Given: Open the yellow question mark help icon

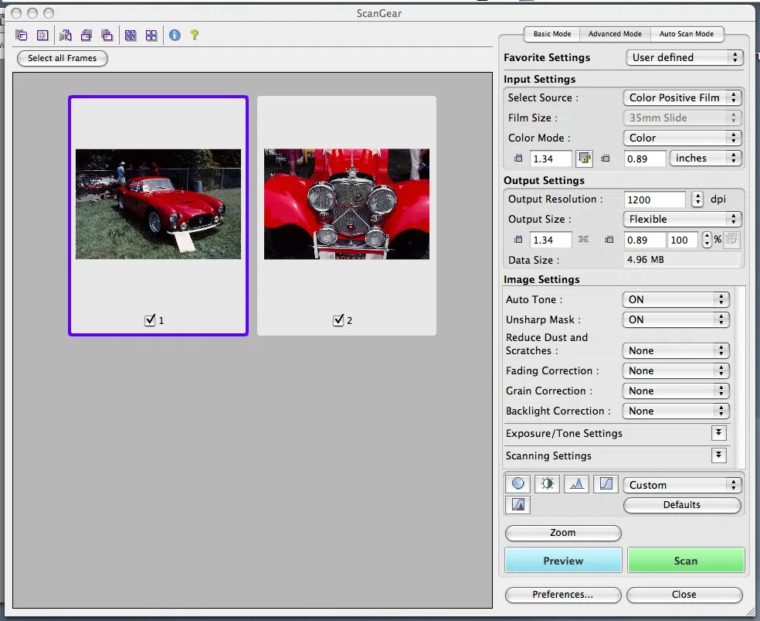Looking at the screenshot, I should point(195,35).
